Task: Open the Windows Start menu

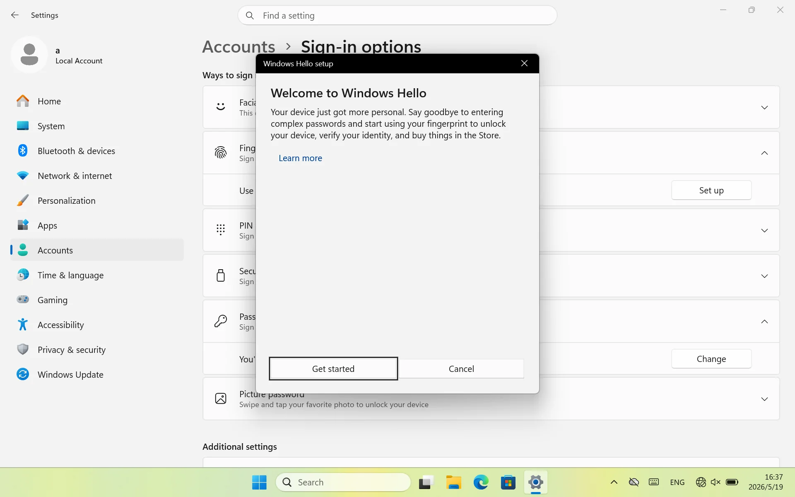Action: (x=260, y=482)
